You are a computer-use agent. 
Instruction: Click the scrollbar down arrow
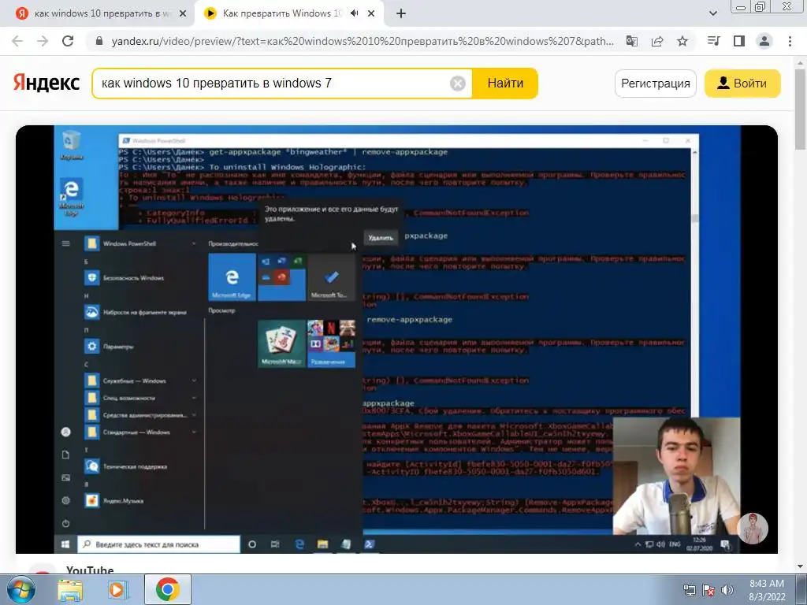(x=800, y=566)
